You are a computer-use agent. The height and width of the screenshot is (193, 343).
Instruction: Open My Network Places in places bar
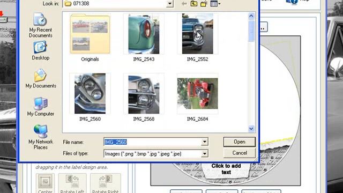coord(41,137)
